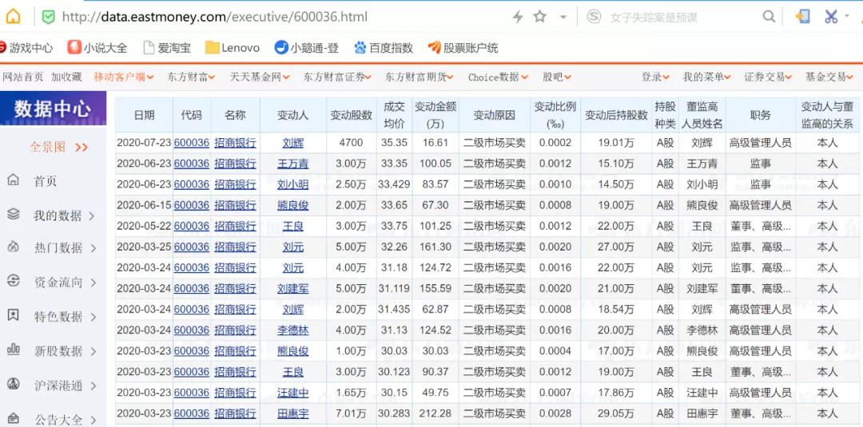The height and width of the screenshot is (427, 863).
Task: Select 2020-05-22 date cell
Action: tap(144, 227)
